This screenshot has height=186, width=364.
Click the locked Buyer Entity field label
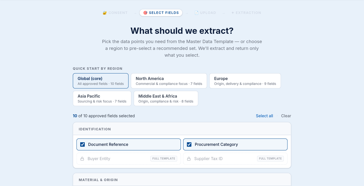99,159
